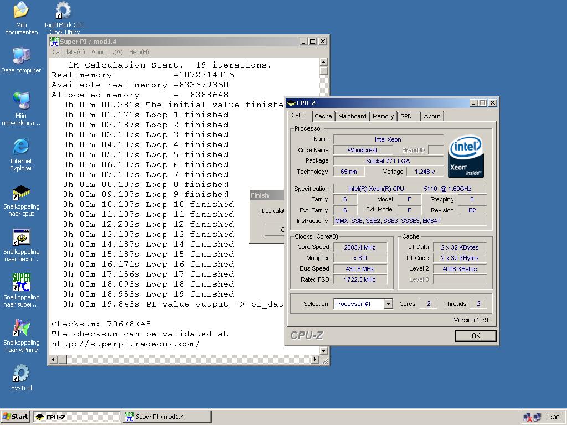Image resolution: width=567 pixels, height=425 pixels.
Task: Click Code Name Woodcrest field
Action: (362, 150)
